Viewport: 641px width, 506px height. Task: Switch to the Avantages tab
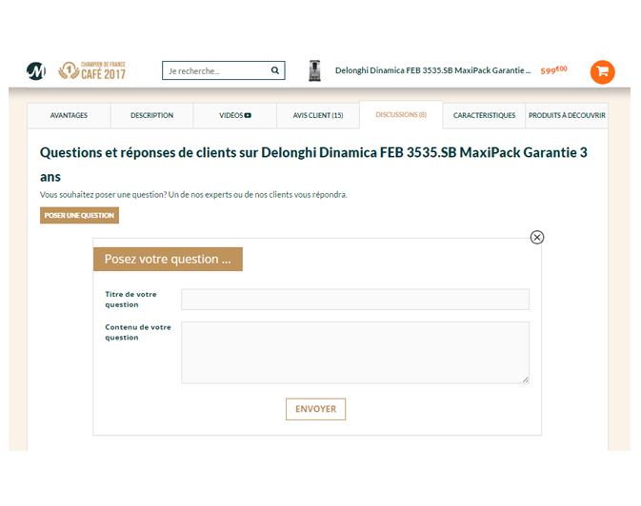(x=69, y=116)
